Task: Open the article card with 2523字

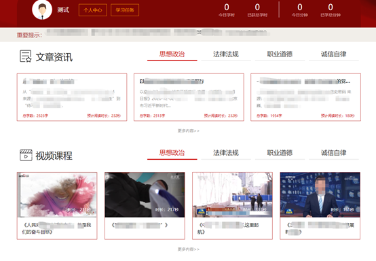Action: (72, 97)
